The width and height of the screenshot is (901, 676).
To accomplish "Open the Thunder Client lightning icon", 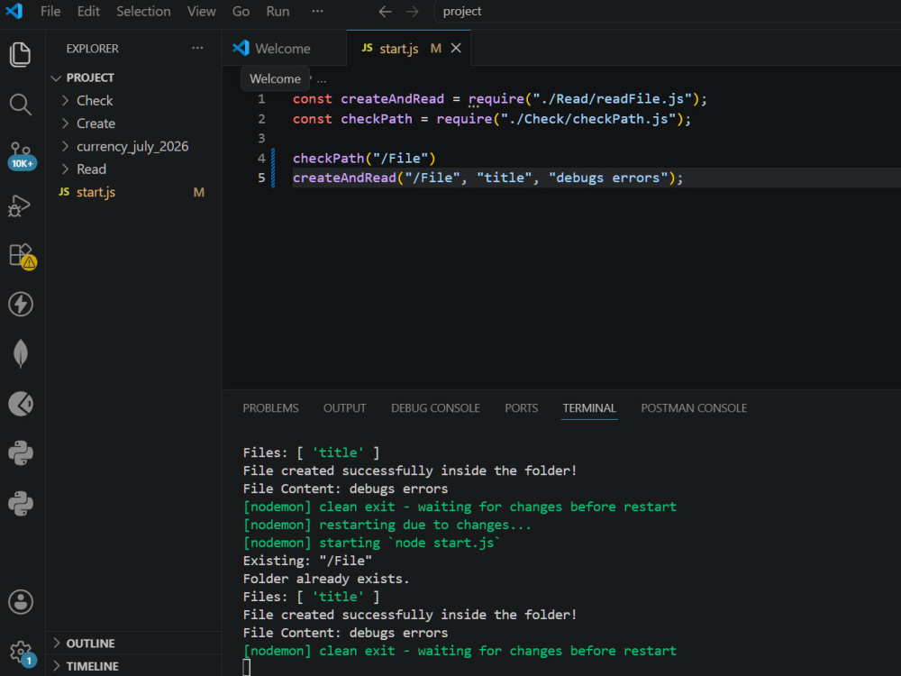I will (21, 304).
